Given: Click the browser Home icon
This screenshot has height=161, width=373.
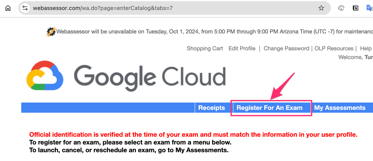Looking at the screenshot, I should click(8, 8).
